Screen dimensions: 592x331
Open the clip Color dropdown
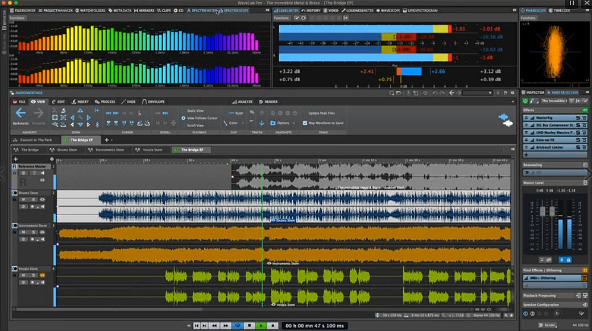(x=234, y=123)
